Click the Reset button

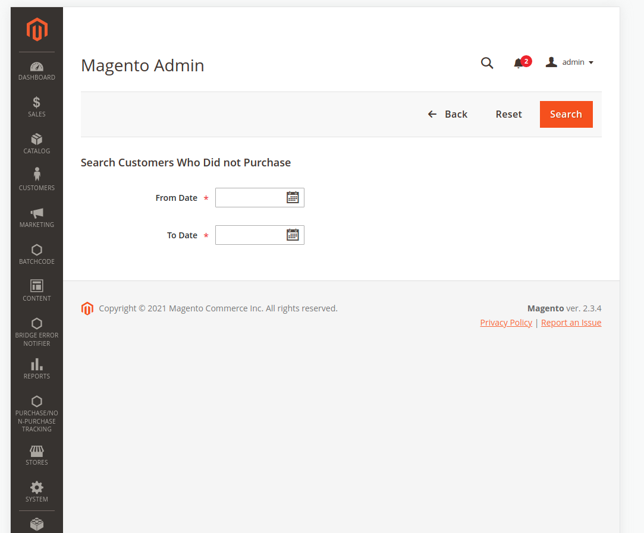coord(508,114)
